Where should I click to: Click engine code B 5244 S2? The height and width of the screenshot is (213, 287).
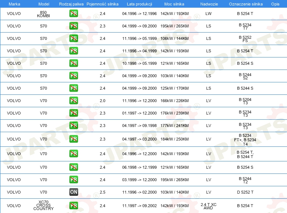point(245,76)
